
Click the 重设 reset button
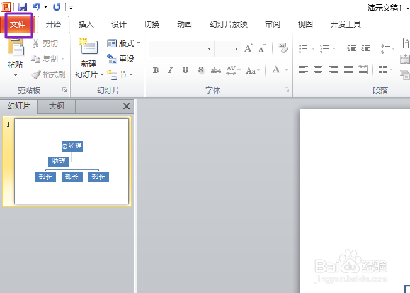click(x=120, y=59)
